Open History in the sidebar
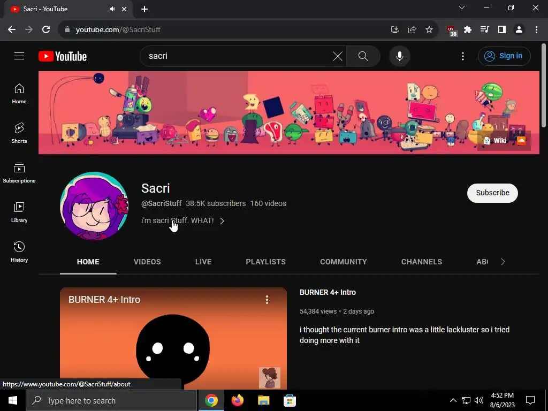Screen dimensions: 548x411 pos(19,252)
